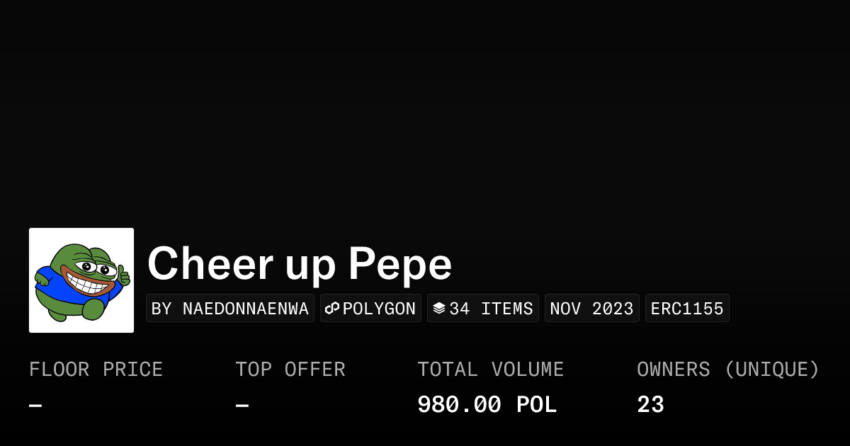Click the TOTAL VOLUME label
850x446 pixels.
click(490, 370)
